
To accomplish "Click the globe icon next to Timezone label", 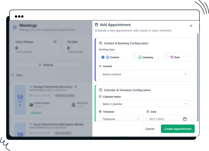I will click(100, 112).
